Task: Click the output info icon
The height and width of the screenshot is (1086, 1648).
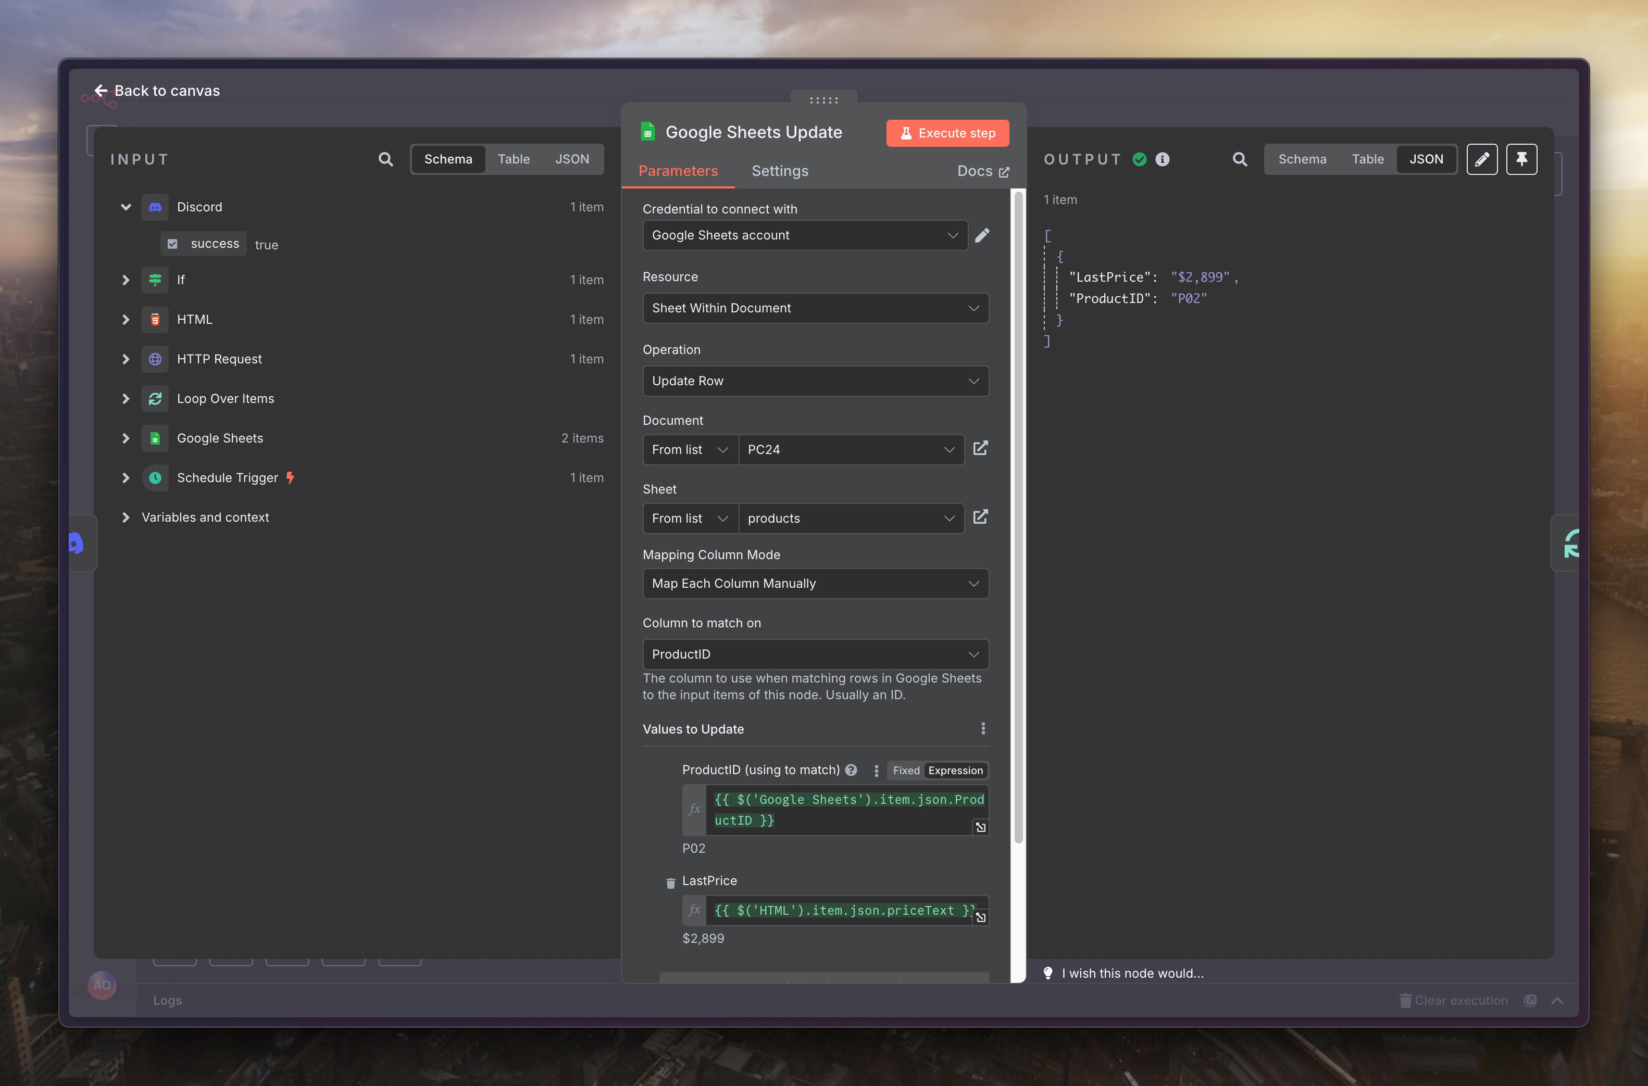Action: click(x=1163, y=159)
